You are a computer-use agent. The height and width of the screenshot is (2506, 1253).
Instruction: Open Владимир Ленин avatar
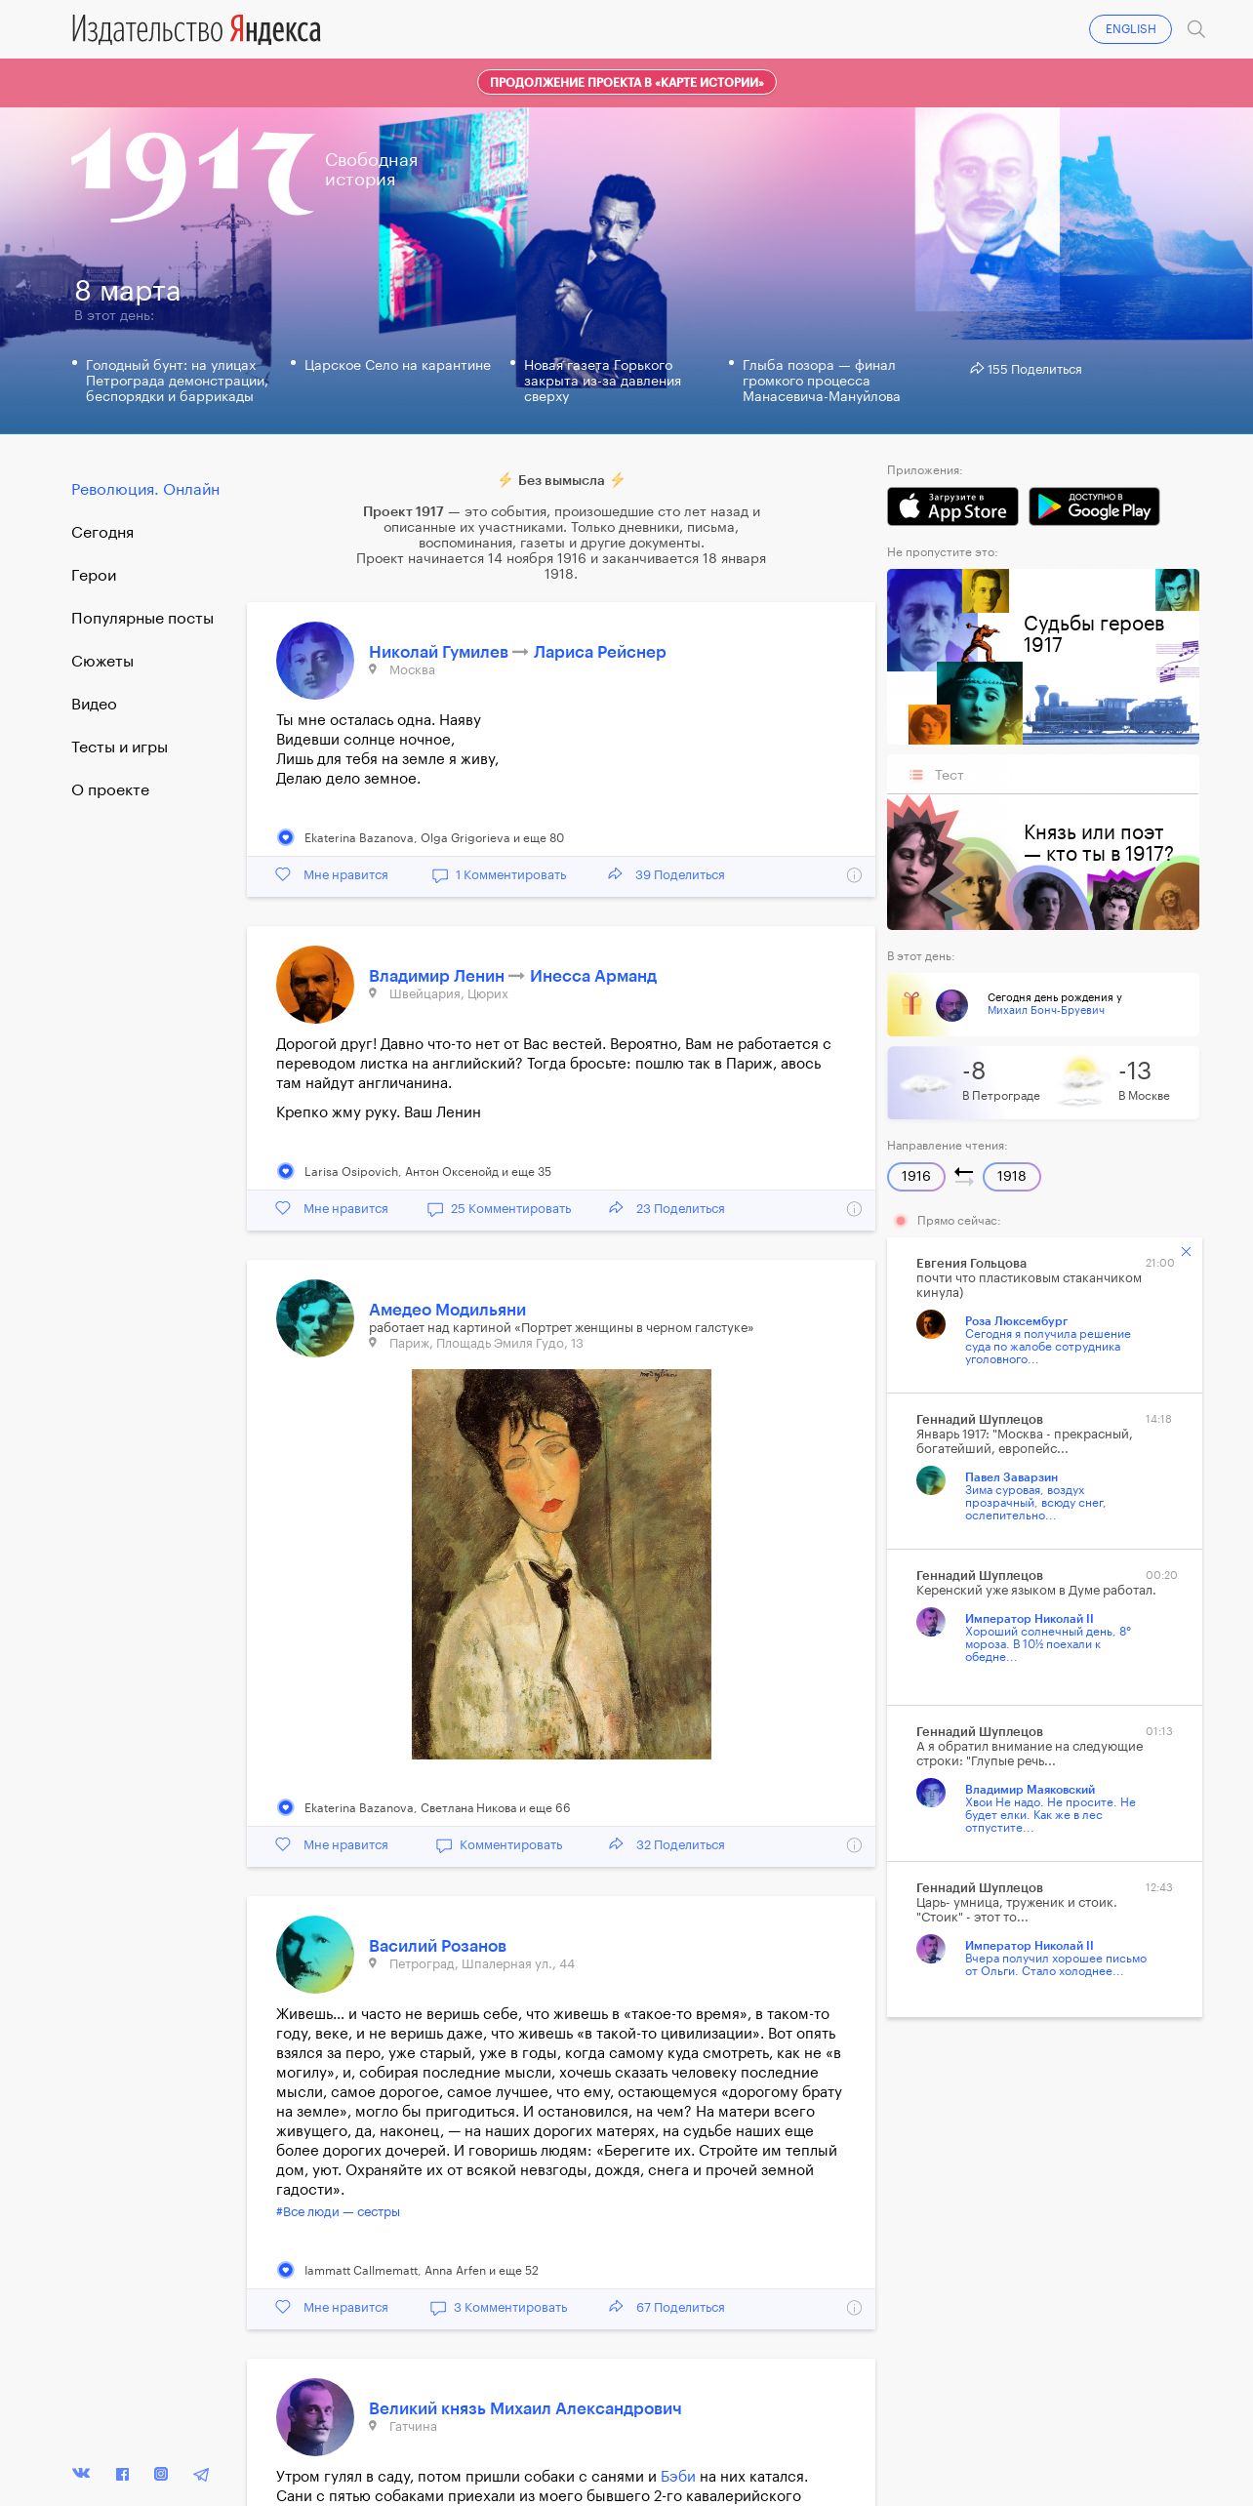click(x=315, y=985)
